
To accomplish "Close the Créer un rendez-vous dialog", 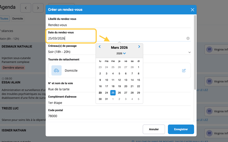I will click(192, 10).
